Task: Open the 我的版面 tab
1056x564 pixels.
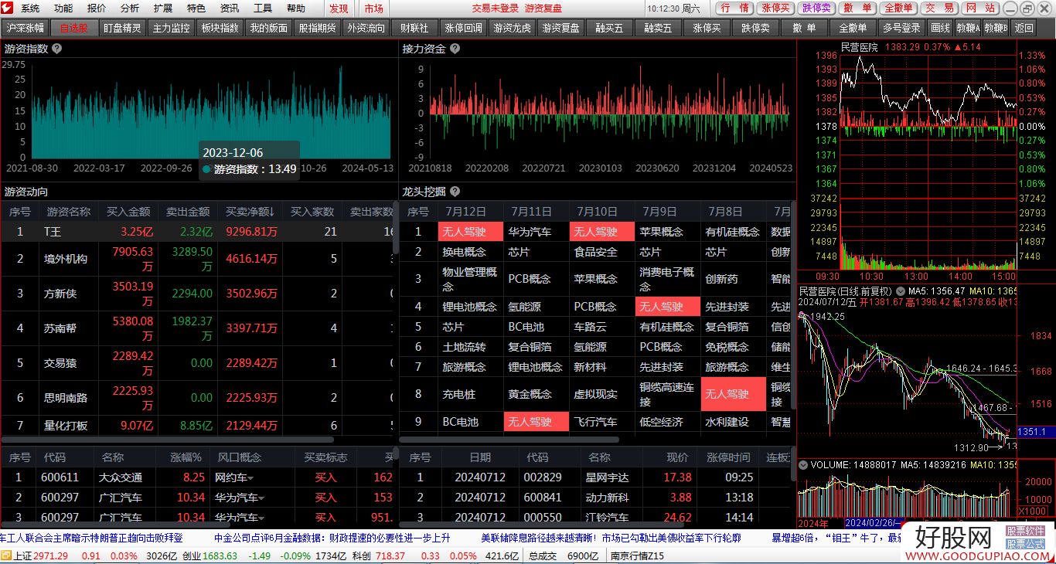Action: (x=269, y=28)
